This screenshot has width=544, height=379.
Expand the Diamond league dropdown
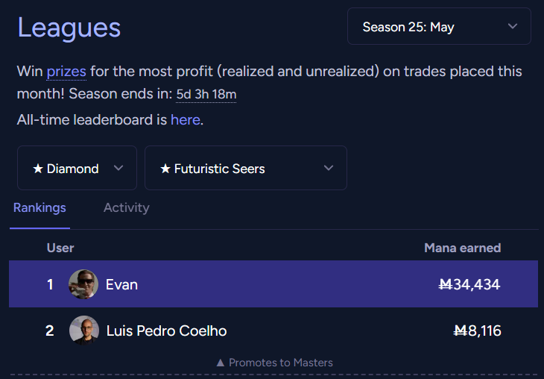click(77, 168)
